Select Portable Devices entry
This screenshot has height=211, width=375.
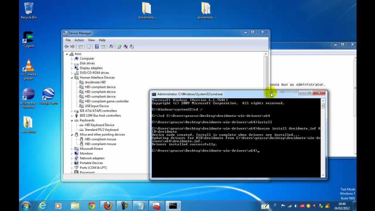click(x=91, y=163)
